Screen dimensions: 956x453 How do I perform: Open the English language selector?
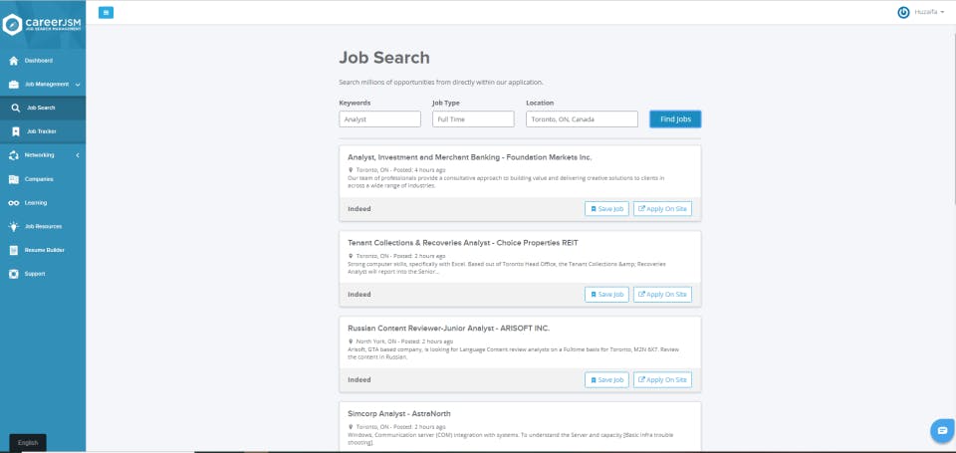[28, 442]
